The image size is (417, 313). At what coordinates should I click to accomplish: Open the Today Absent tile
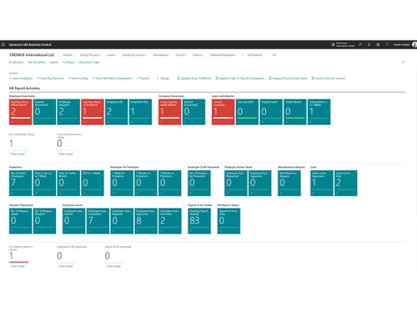pyautogui.click(x=295, y=112)
